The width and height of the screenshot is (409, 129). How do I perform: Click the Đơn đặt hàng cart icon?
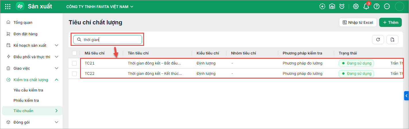tap(8, 34)
